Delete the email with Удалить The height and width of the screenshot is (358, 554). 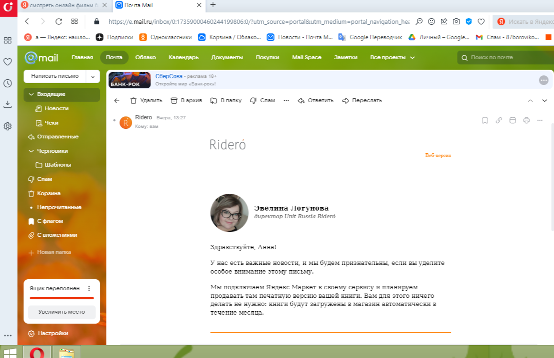146,101
